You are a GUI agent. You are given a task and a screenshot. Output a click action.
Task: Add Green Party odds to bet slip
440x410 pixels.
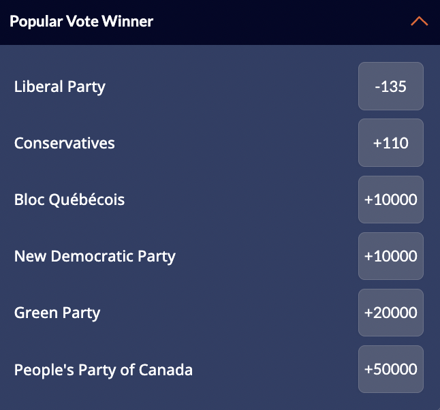coord(391,313)
